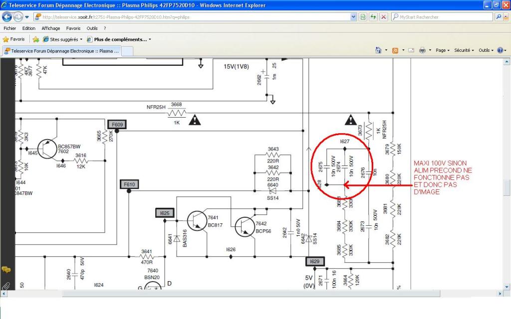Click the Print icon
Viewport: 511px width, 319px height.
click(422, 50)
